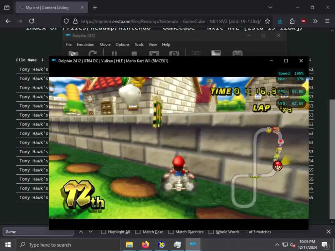Open Graphics settings icon in Dolphin toolbar
Screen dimensions: 335x251
(216, 53)
